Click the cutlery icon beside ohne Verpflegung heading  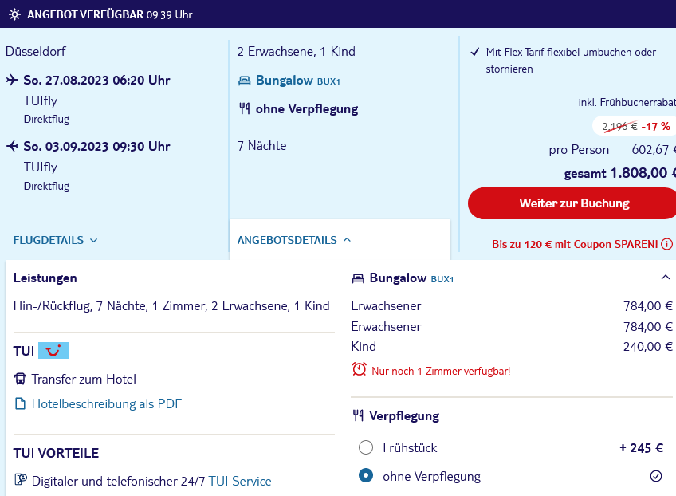pos(245,108)
